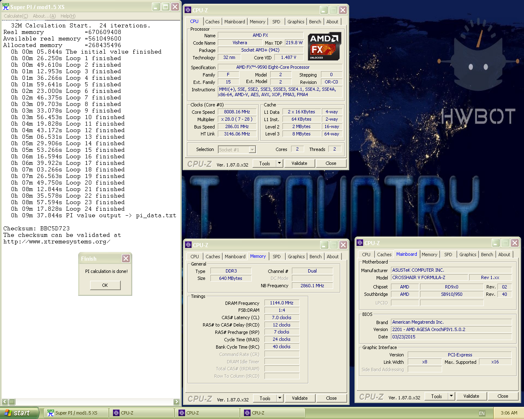Image resolution: width=524 pixels, height=419 pixels.
Task: Click Tools button in the Mainboard CPU-Z window
Action: [x=436, y=396]
